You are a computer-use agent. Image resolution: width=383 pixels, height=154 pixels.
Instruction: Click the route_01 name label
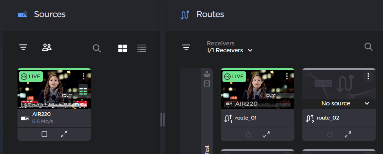pyautogui.click(x=246, y=118)
